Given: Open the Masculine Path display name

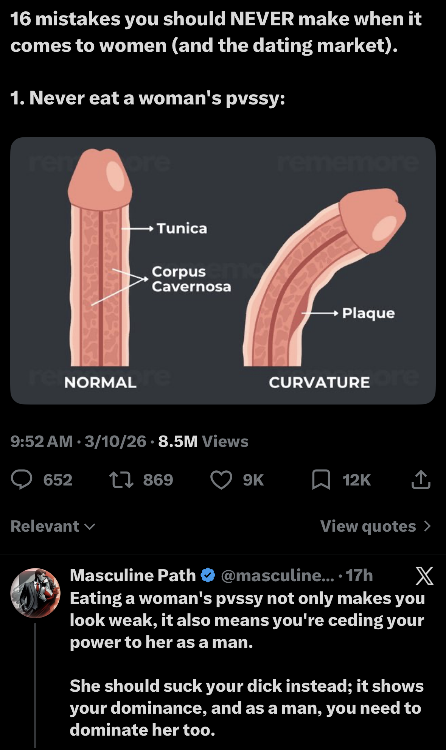Looking at the screenshot, I should (x=133, y=576).
